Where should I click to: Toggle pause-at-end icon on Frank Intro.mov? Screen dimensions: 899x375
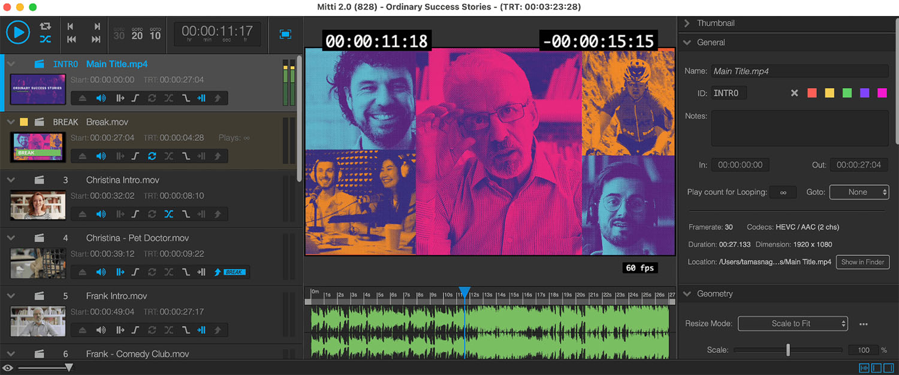click(202, 331)
